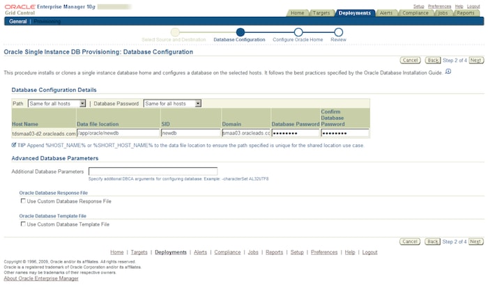
Task: Select the Provisioning subtab
Action: pos(47,22)
